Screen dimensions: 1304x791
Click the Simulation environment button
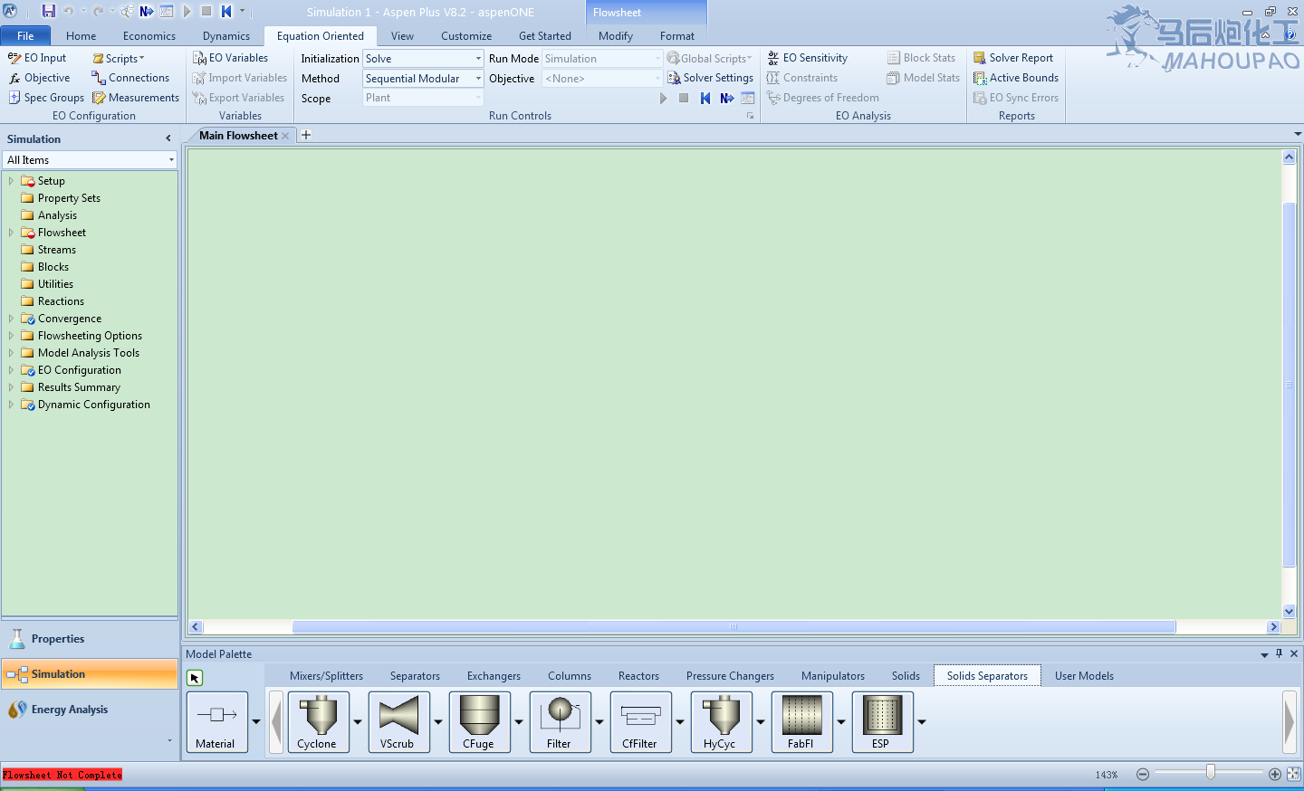pyautogui.click(x=90, y=674)
